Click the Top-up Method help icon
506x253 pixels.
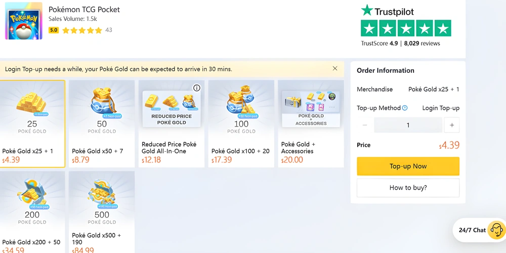click(x=405, y=108)
